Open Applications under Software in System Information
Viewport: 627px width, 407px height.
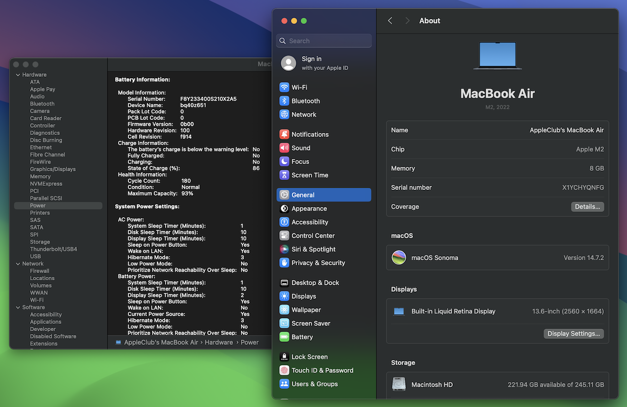[46, 322]
